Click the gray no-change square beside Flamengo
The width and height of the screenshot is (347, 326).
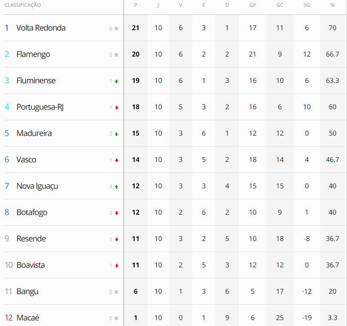(116, 55)
